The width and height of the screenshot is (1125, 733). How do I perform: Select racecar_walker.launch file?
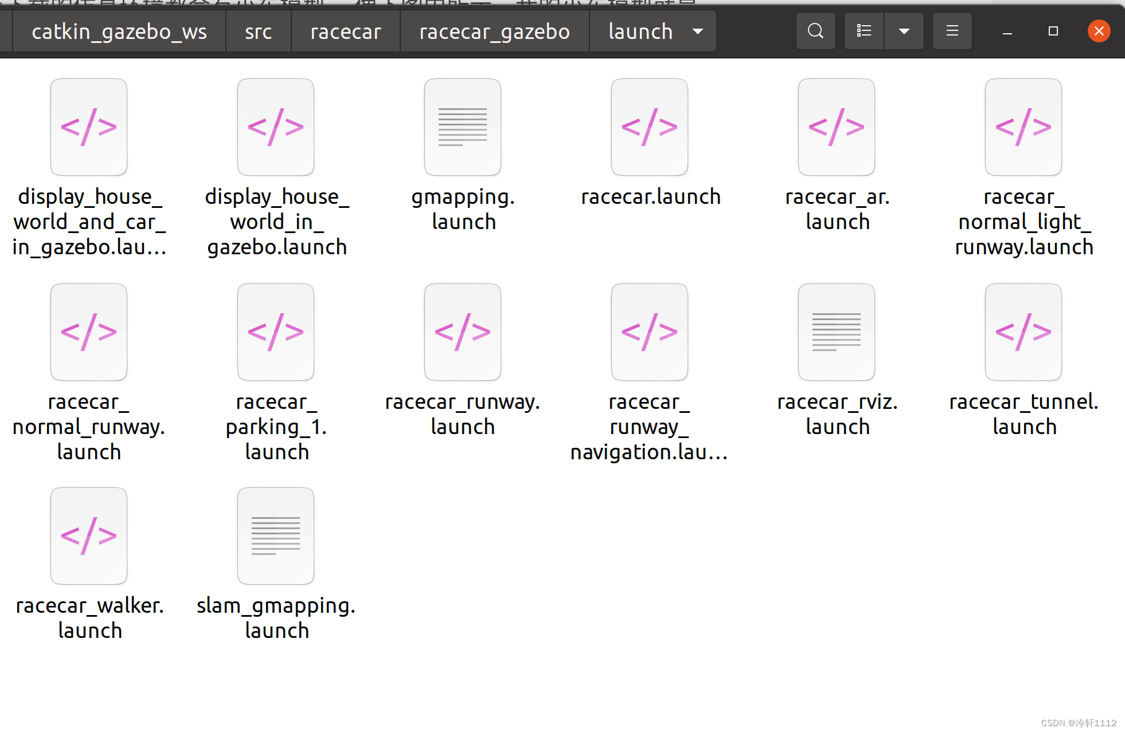(x=89, y=536)
